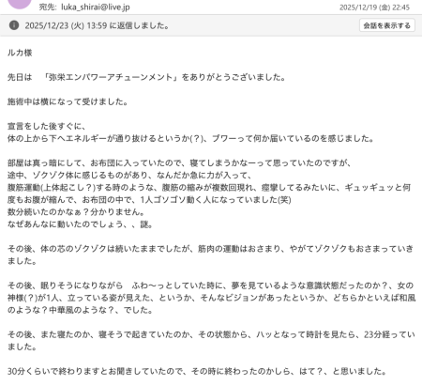Click the line '宣言をした後すぐに、'
422x386 pixels.
[47, 126]
